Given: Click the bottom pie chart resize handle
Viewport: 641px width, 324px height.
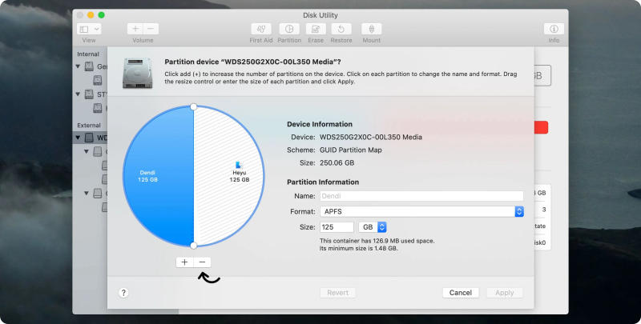Looking at the screenshot, I should click(x=193, y=246).
